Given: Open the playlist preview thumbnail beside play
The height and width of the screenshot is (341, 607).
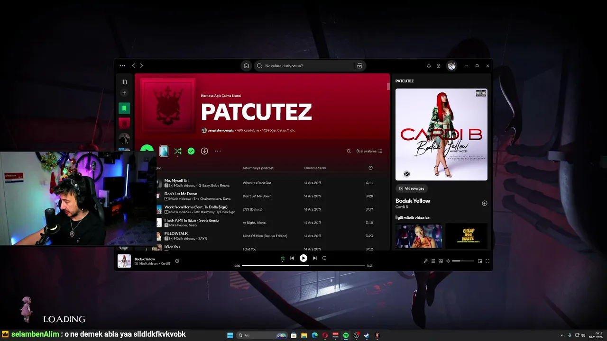Looking at the screenshot, I should 164,151.
